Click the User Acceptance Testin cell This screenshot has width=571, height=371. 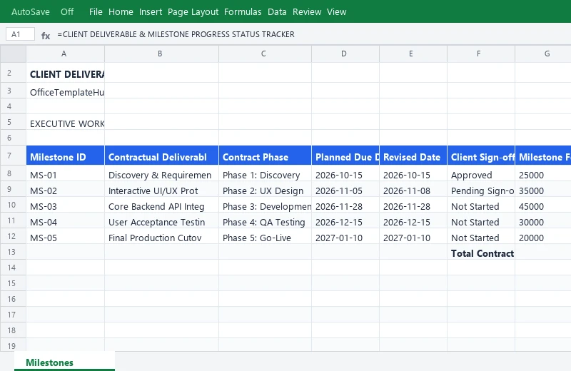162,222
